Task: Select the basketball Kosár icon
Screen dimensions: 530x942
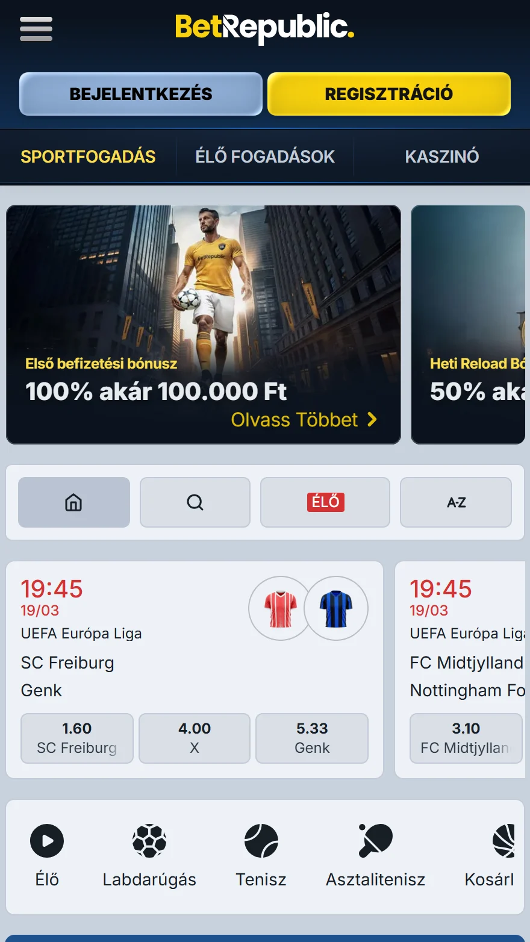Action: tap(505, 841)
